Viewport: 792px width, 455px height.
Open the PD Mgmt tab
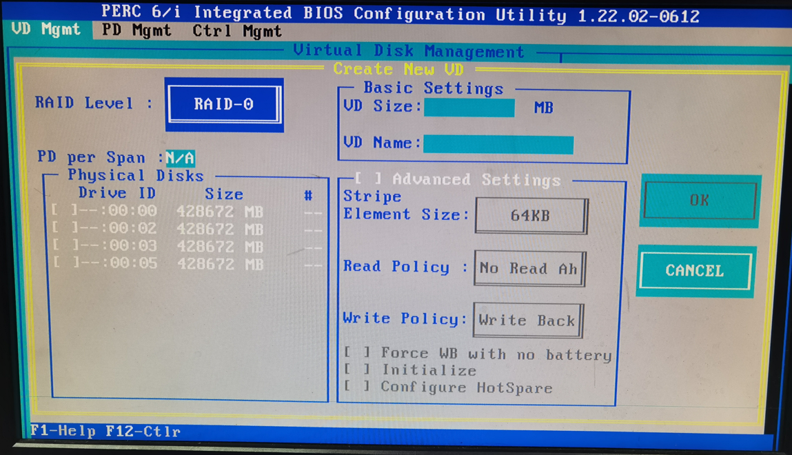136,30
